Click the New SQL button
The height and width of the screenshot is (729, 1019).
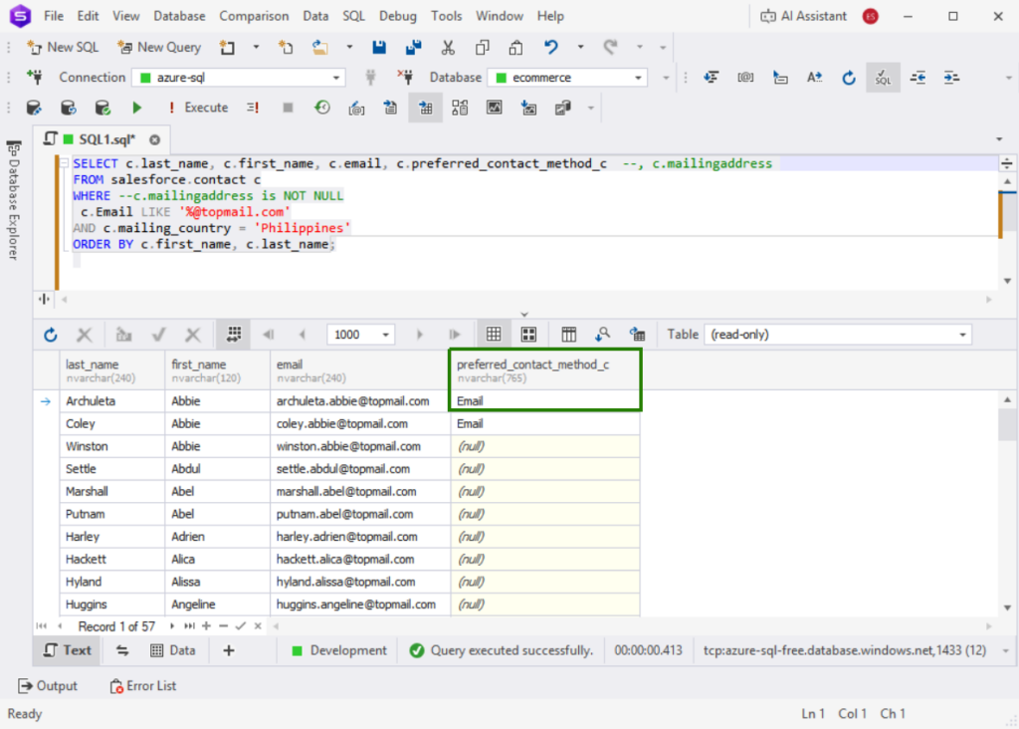(63, 47)
